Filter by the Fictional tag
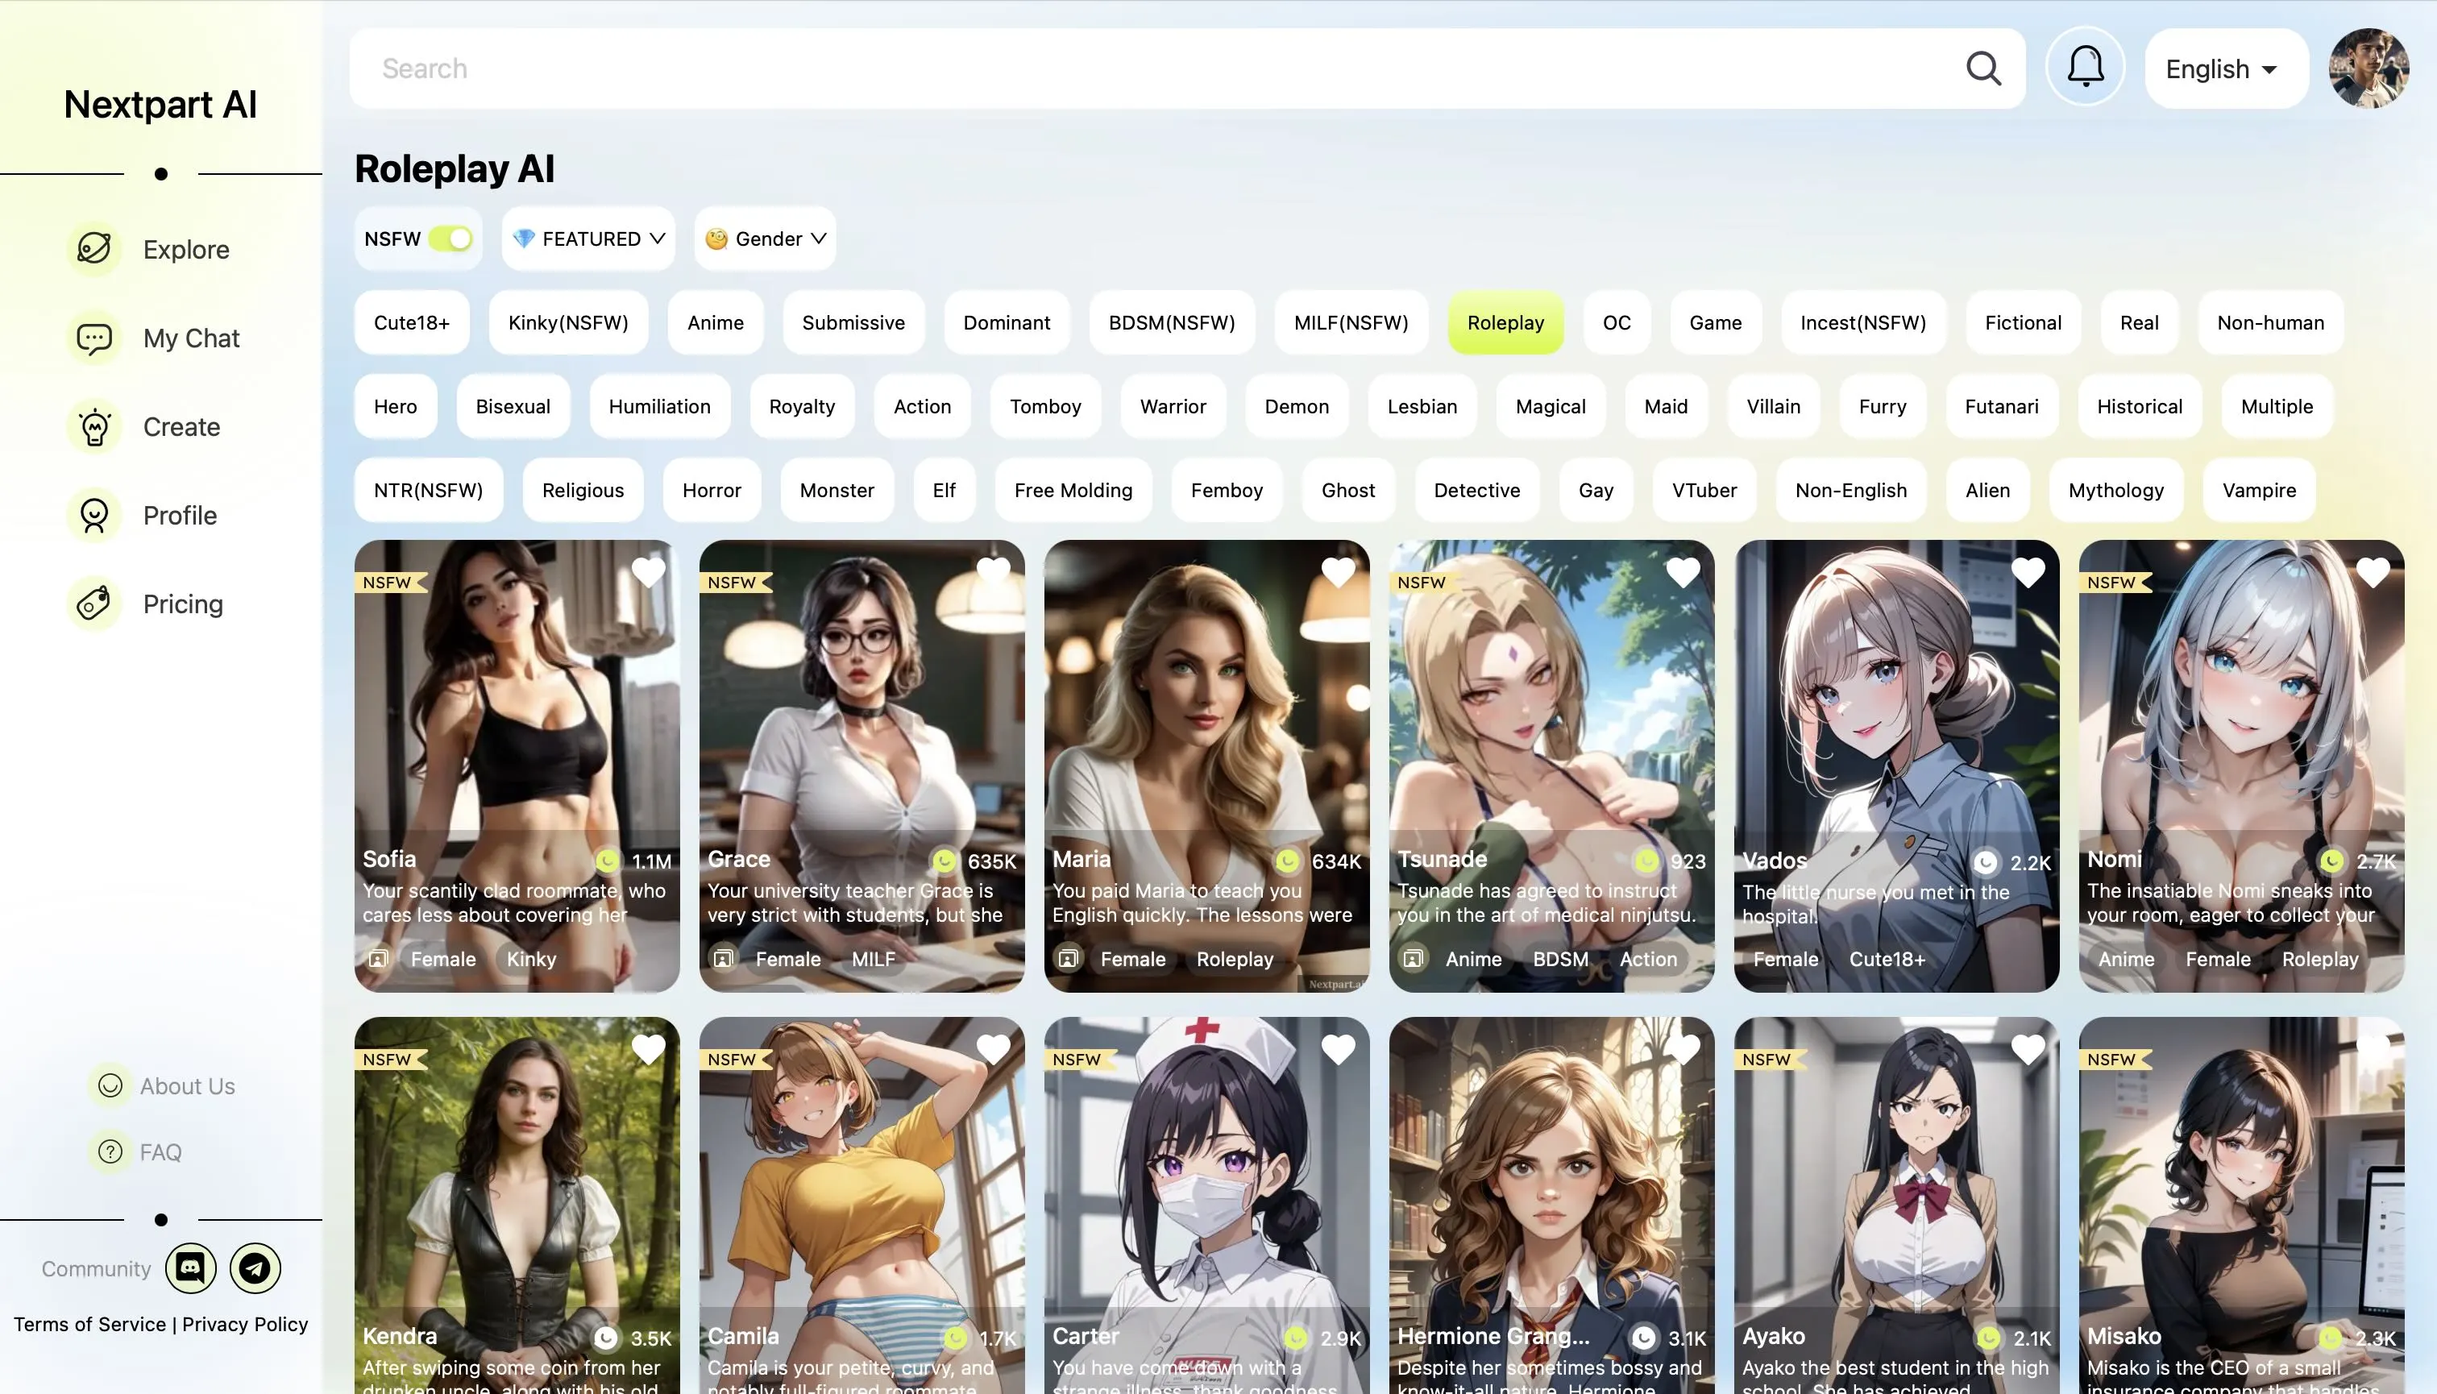 click(2023, 322)
